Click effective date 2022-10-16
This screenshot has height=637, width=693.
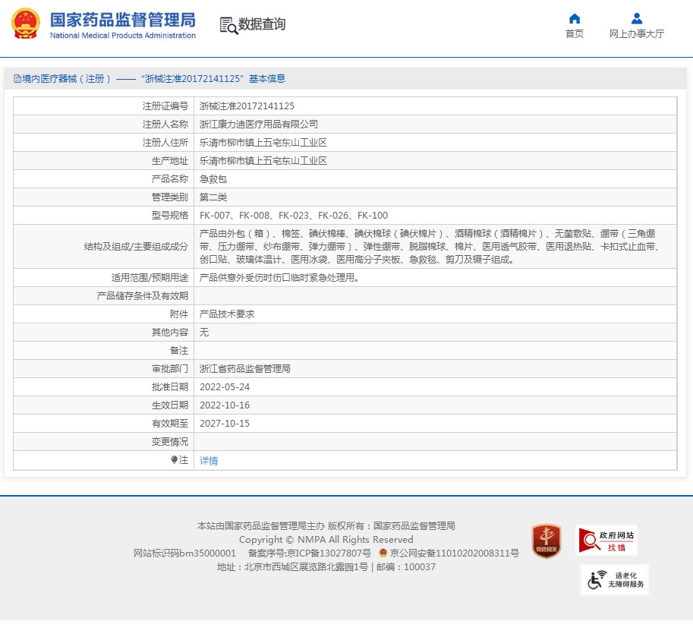click(x=225, y=405)
